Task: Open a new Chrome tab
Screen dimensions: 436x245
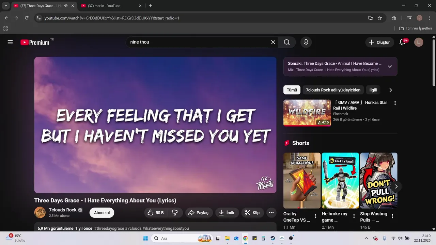Action: point(151,6)
